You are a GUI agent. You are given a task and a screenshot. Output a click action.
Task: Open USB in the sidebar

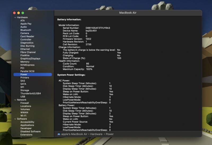[23, 97]
